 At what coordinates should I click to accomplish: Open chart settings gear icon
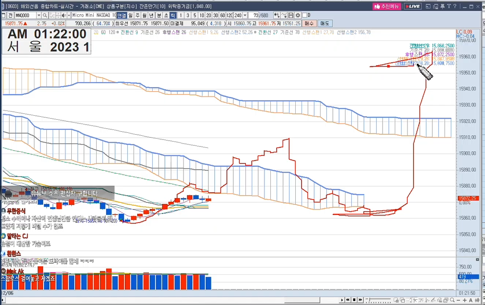298,16
